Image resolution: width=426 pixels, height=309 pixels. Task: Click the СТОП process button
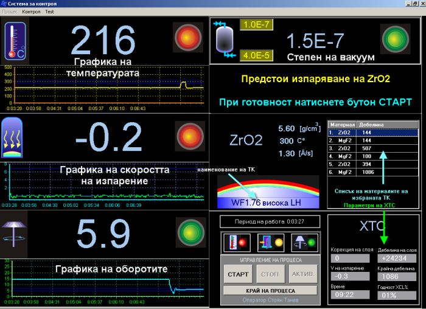(270, 274)
